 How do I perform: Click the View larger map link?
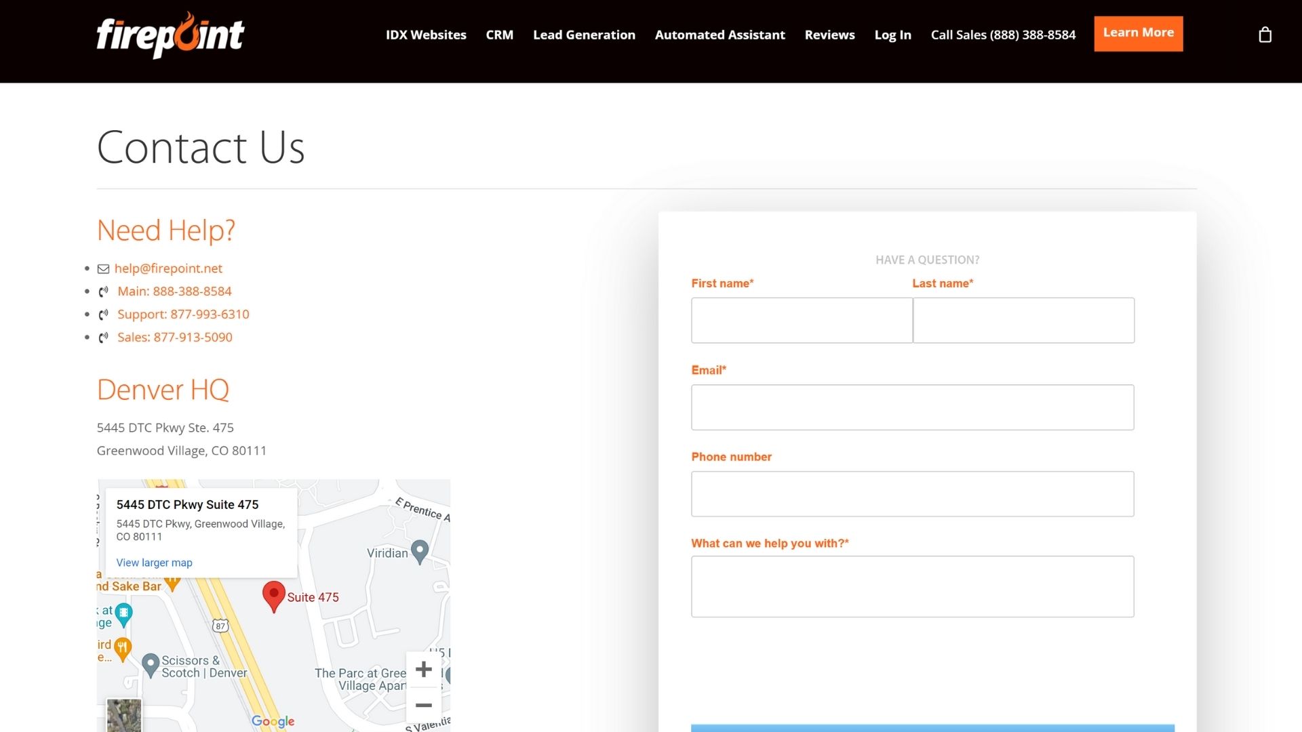click(x=154, y=562)
